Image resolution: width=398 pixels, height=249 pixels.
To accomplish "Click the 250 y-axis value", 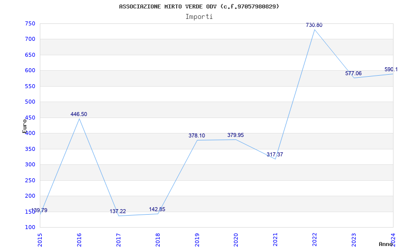I will [30, 180].
